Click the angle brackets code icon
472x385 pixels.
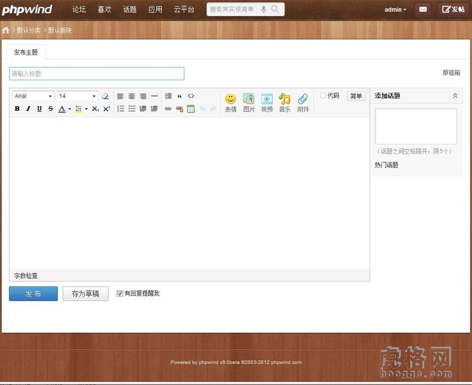pyautogui.click(x=191, y=96)
